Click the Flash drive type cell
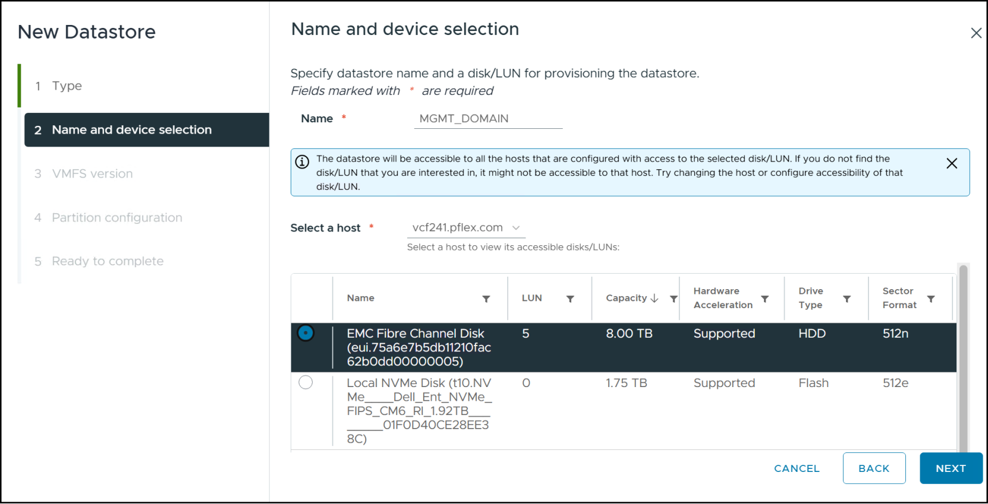This screenshot has height=504, width=988. (x=813, y=383)
